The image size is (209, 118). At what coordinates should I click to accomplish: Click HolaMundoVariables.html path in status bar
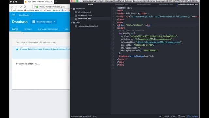coord(81,116)
